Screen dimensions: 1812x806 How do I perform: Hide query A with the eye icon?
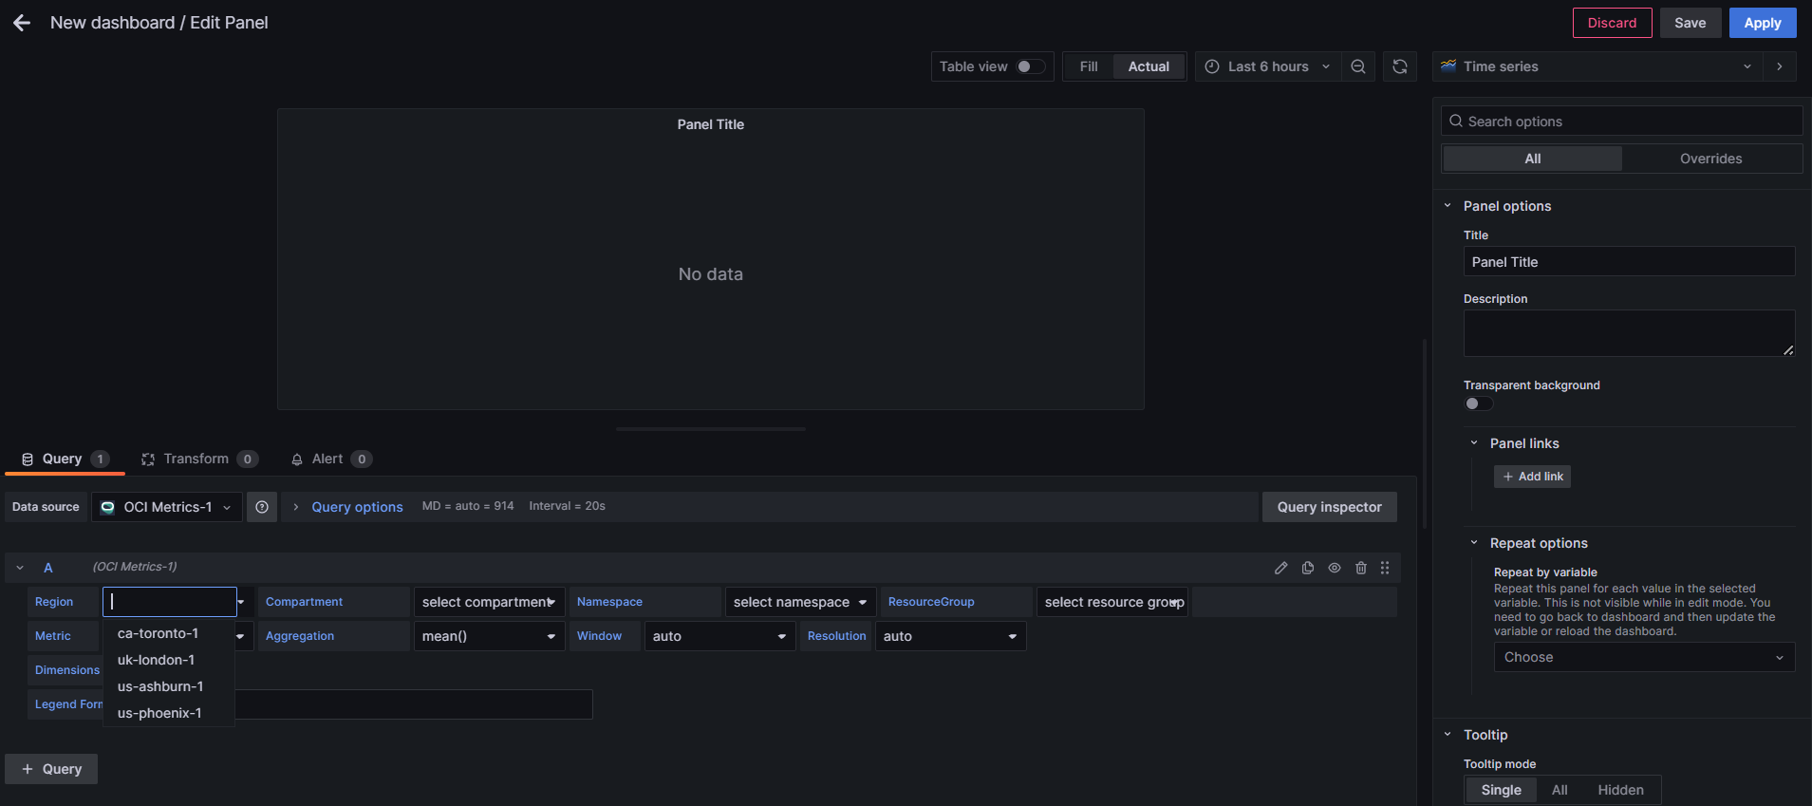click(1334, 568)
